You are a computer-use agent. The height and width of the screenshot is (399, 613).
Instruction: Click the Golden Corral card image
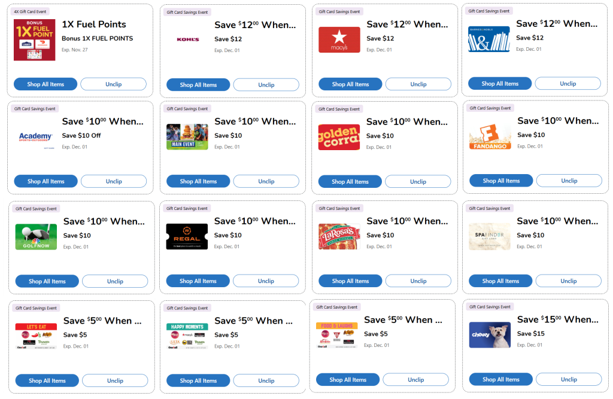pos(339,137)
